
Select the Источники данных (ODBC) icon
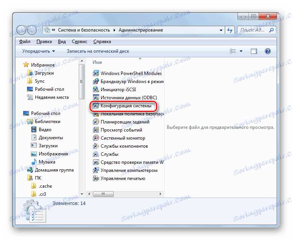coord(96,98)
